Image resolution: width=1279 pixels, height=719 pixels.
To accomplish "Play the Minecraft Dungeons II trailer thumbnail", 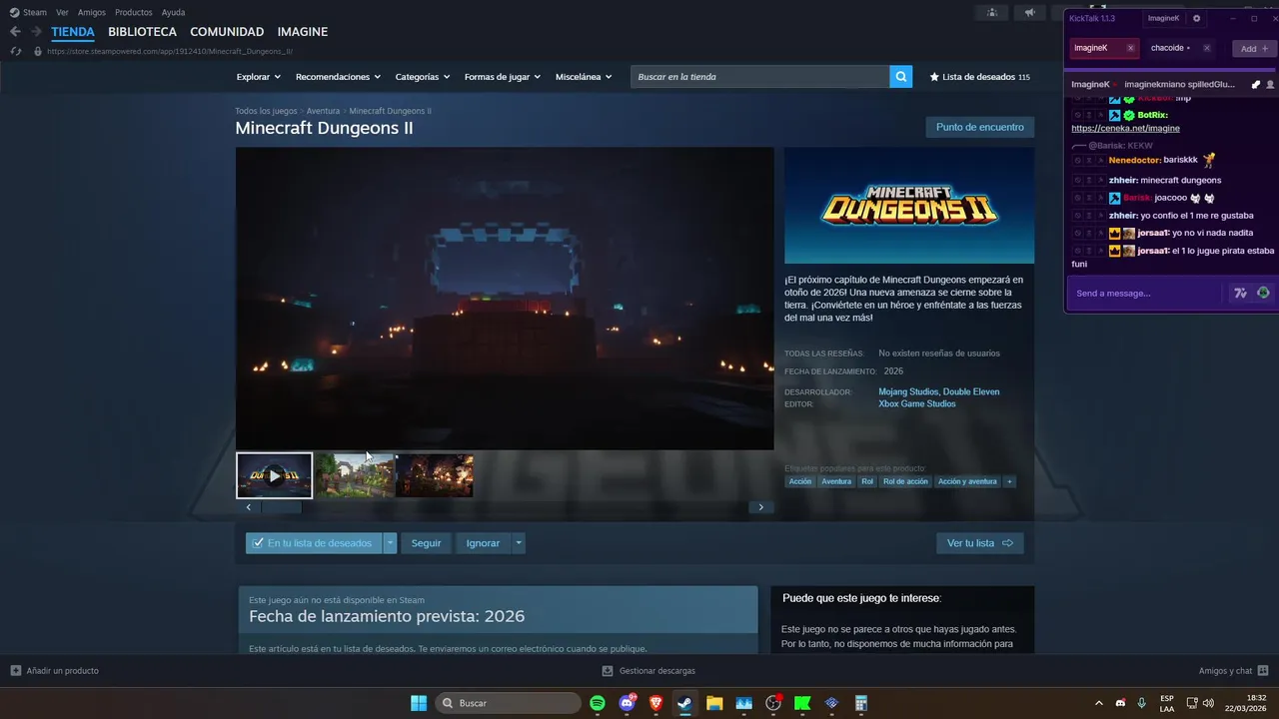I will [275, 475].
